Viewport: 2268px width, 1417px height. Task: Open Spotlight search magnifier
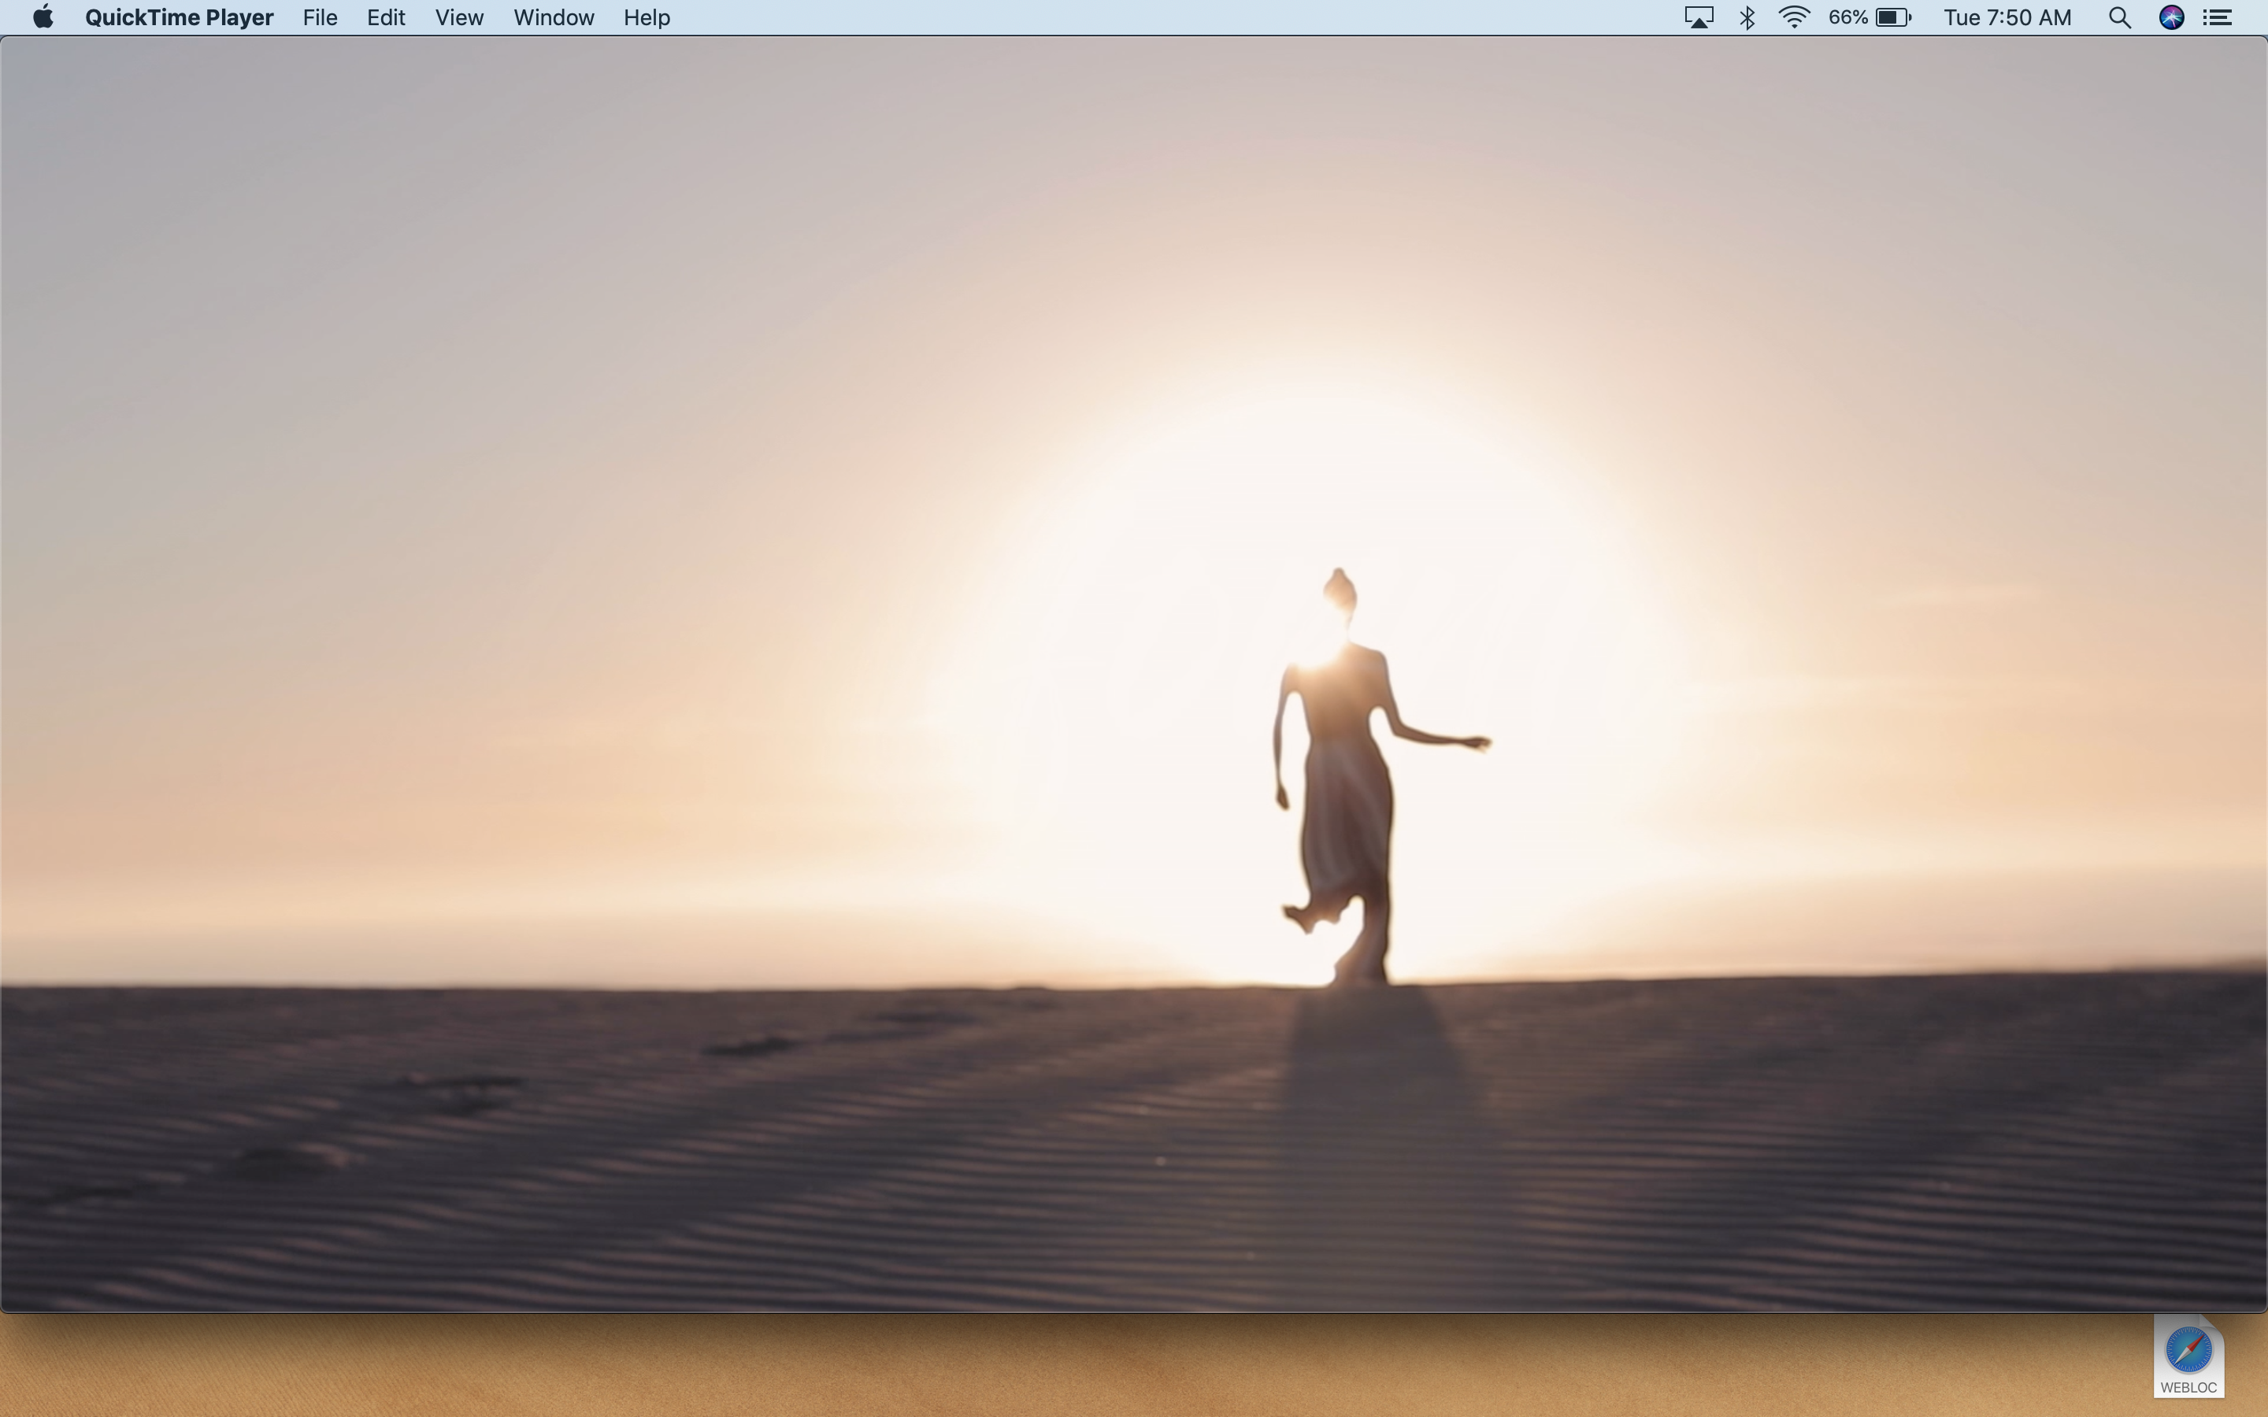[2119, 18]
